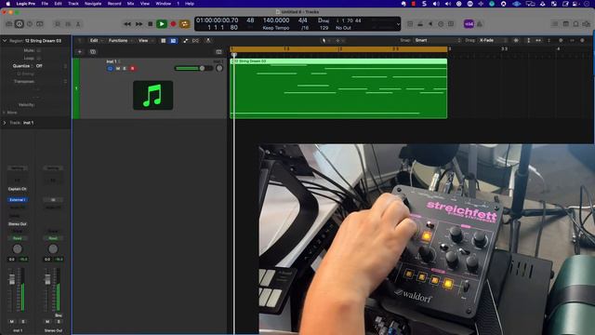595x335 pixels.
Task: Click the Fast Forward transport button
Action: pyautogui.click(x=139, y=24)
